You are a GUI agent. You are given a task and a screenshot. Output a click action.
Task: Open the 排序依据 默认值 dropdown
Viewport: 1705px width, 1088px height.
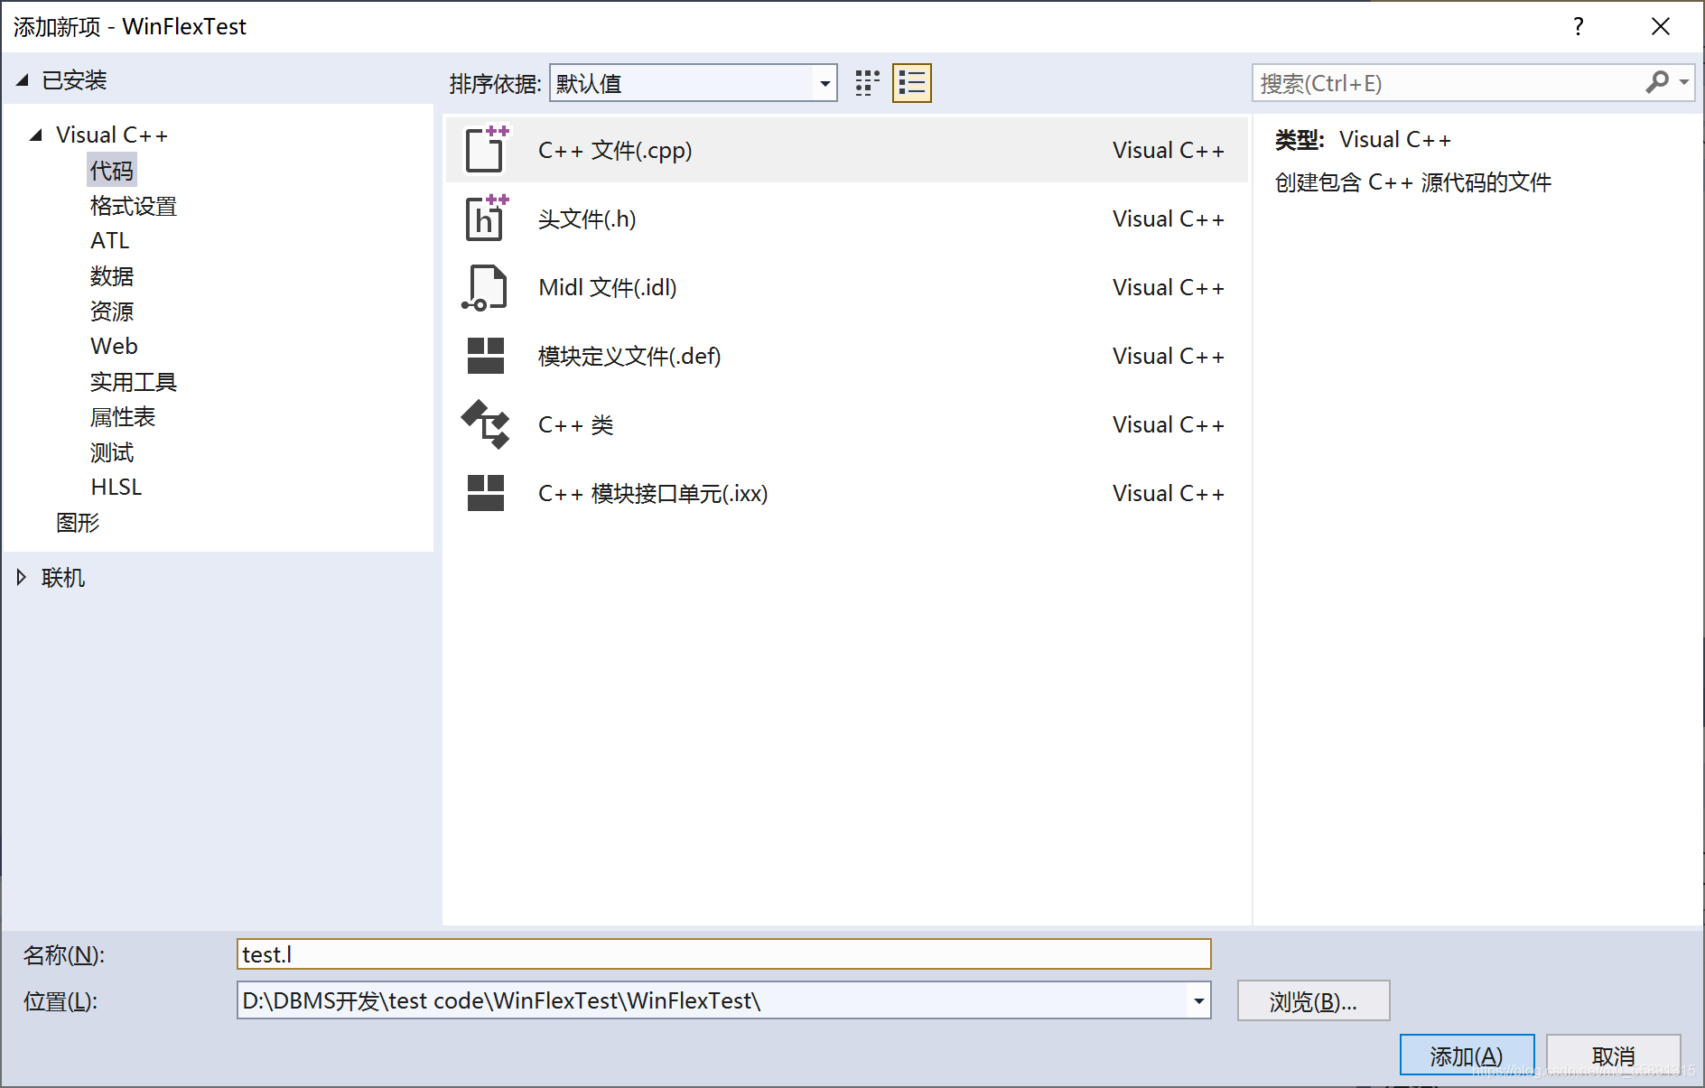(x=694, y=83)
